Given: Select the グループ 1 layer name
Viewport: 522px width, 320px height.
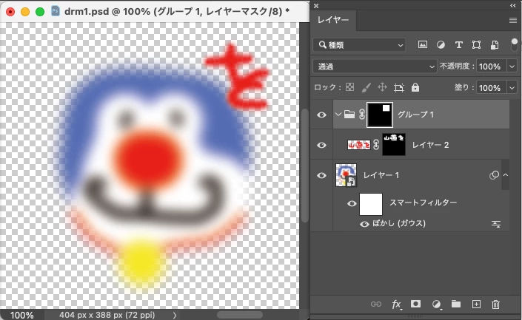Looking at the screenshot, I should tap(416, 115).
